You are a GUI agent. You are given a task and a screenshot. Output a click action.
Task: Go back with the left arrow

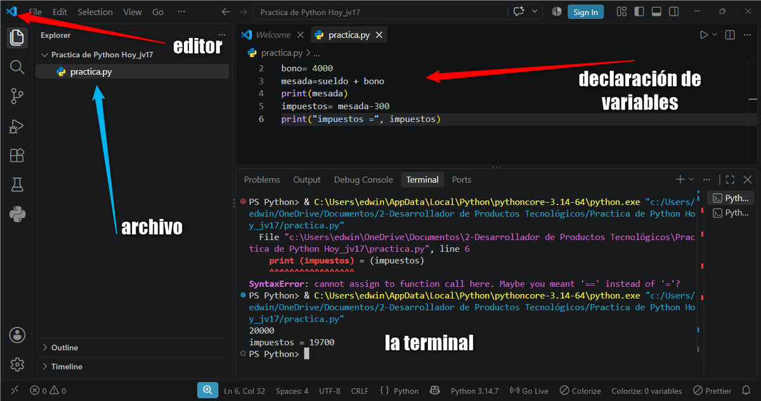coord(226,11)
